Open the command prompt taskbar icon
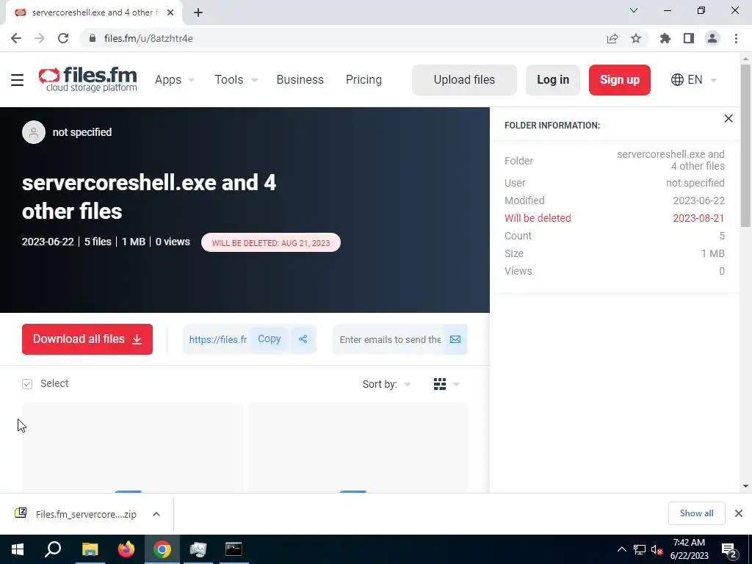Screen dimensions: 752x564 point(234,549)
